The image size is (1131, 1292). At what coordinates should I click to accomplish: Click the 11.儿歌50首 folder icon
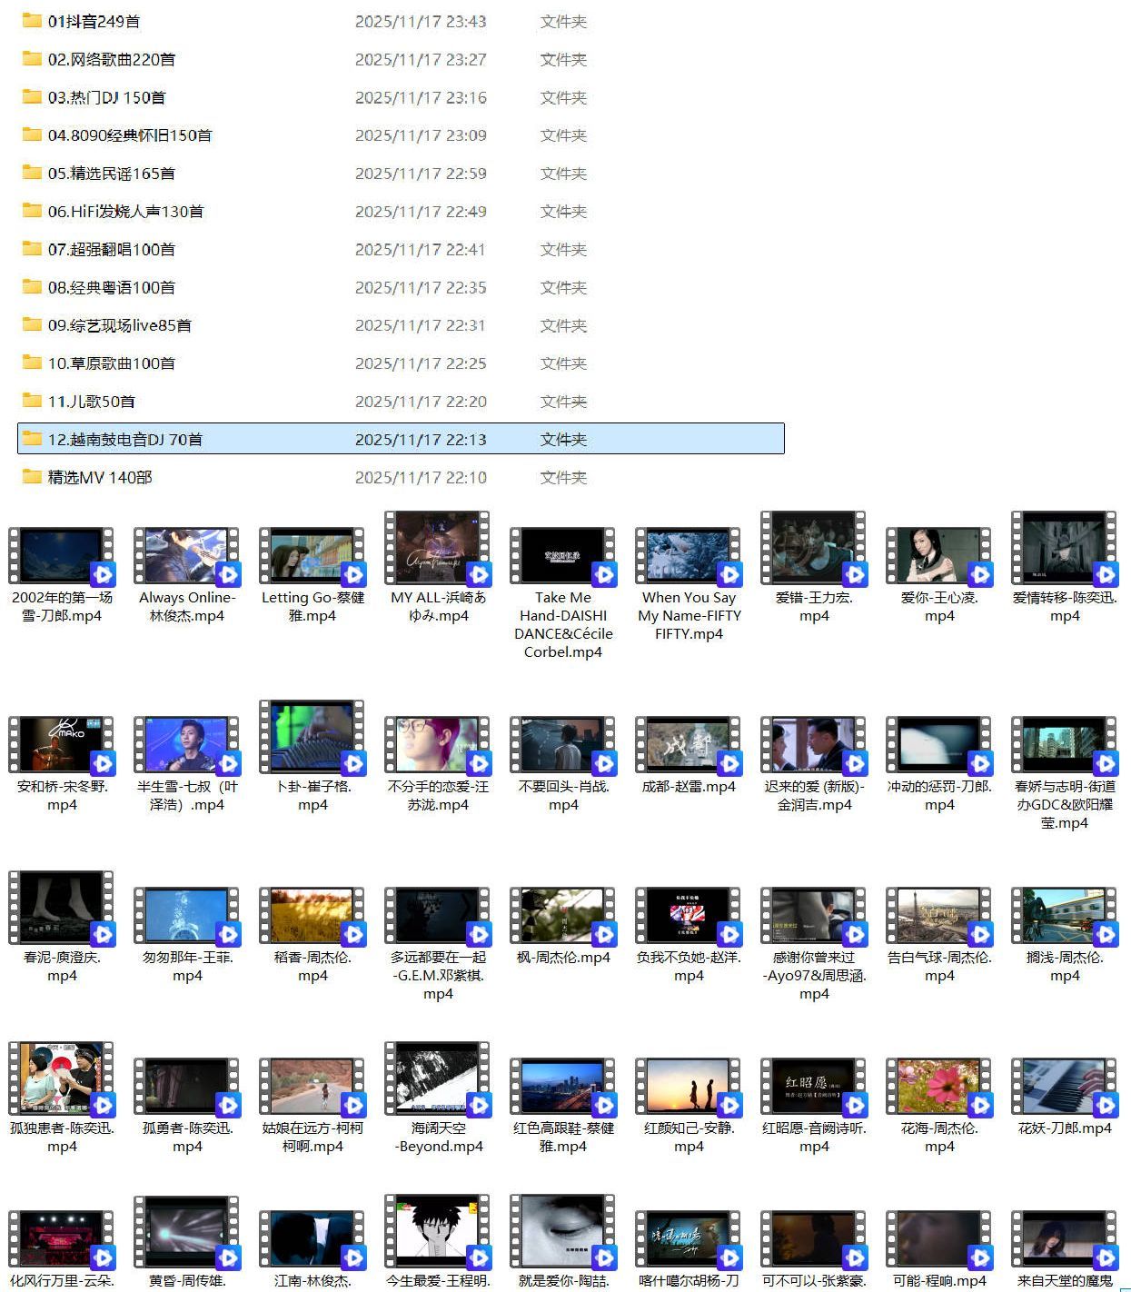[x=32, y=401]
